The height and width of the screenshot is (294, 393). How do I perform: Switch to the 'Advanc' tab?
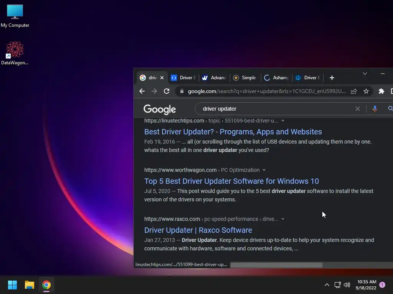(x=215, y=78)
